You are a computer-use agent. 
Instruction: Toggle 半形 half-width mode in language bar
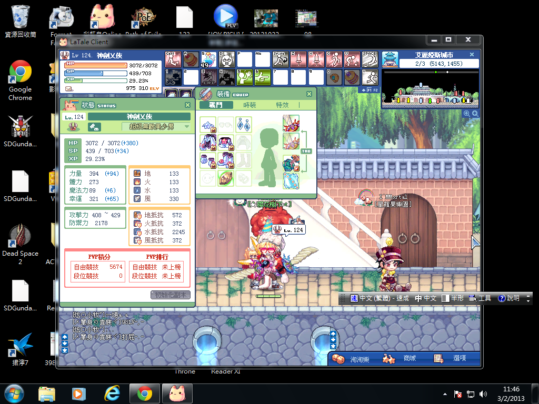[453, 298]
